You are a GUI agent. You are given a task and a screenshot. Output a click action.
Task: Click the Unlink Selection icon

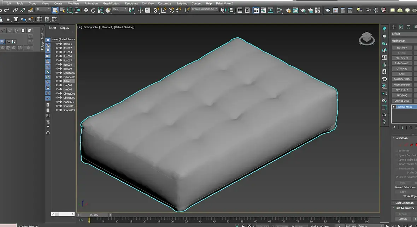pyautogui.click(x=23, y=10)
